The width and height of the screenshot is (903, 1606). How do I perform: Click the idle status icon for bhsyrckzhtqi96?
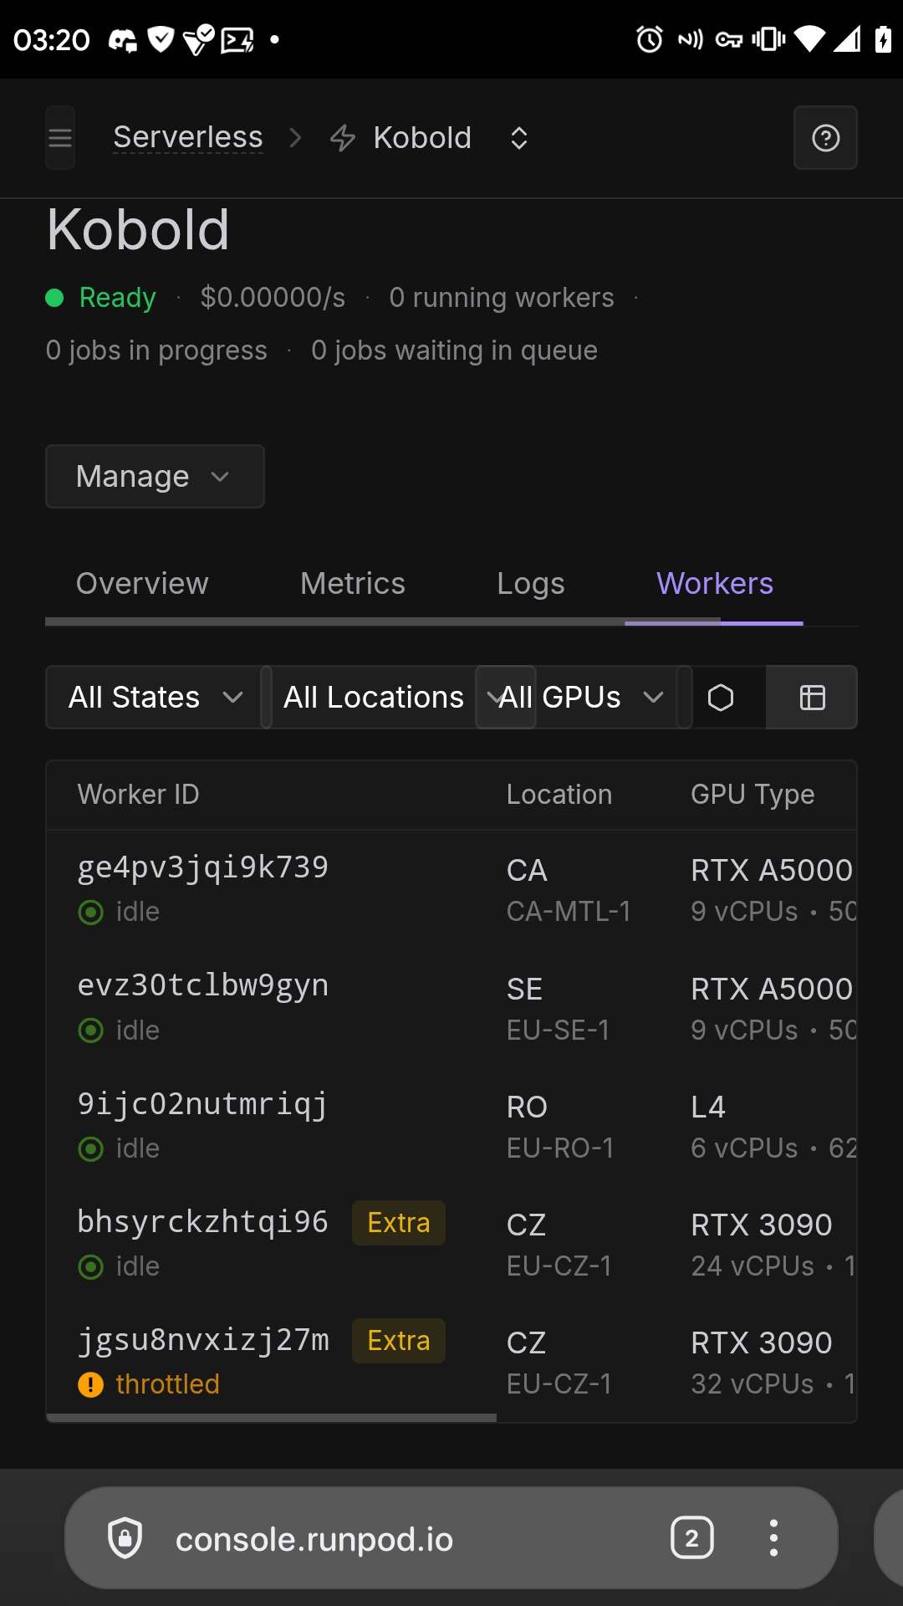(x=90, y=1266)
